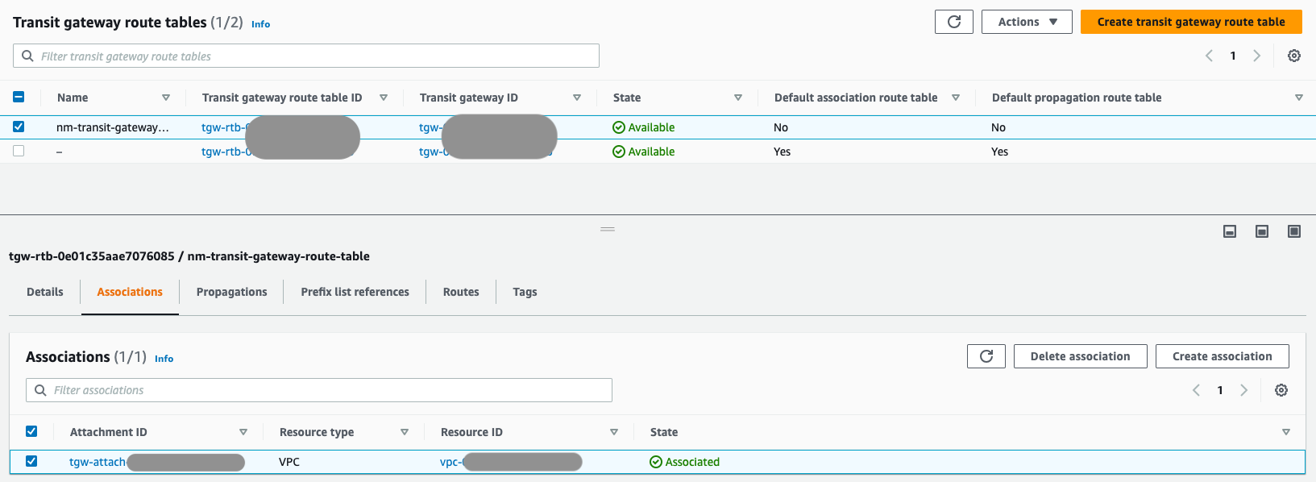
Task: Focus the Filter transit gateway route tables field
Action: click(x=306, y=56)
